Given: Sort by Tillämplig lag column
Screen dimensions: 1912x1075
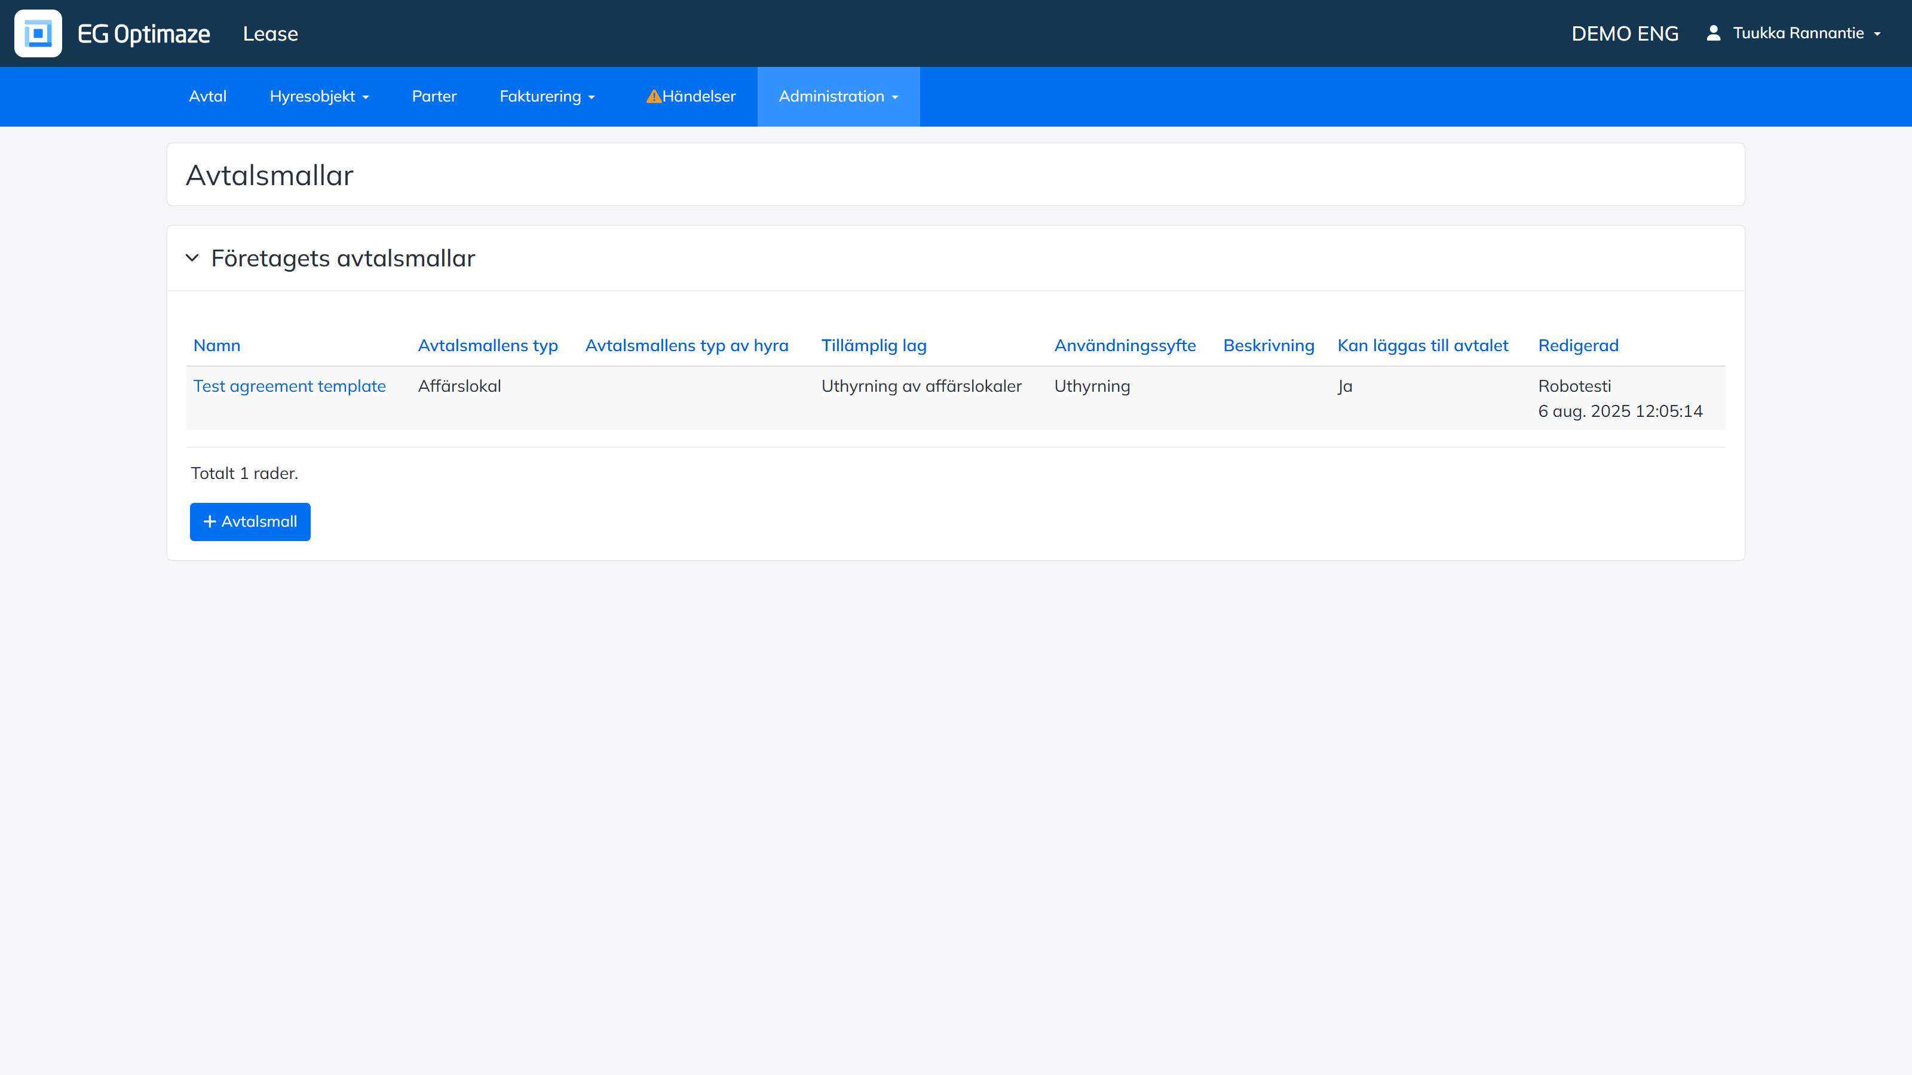Looking at the screenshot, I should tap(874, 345).
